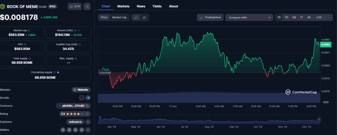Open Circulating supply info icon
The height and width of the screenshot is (135, 337).
click(54, 72)
